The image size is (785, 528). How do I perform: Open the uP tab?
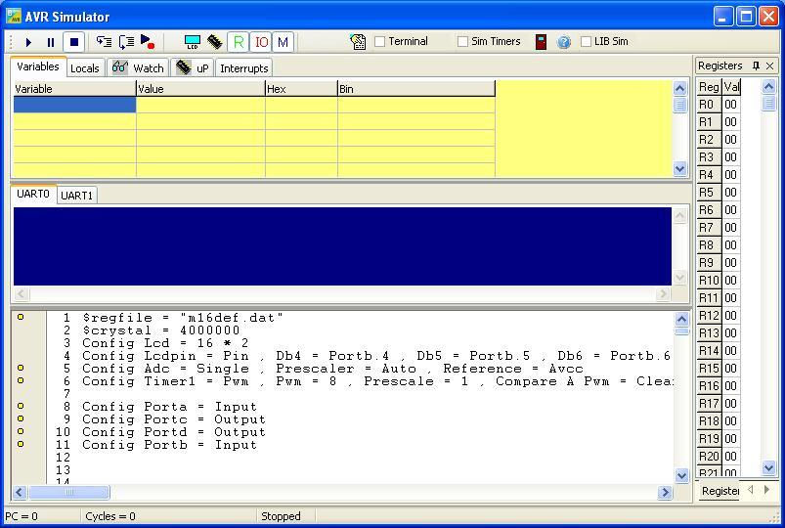[193, 68]
